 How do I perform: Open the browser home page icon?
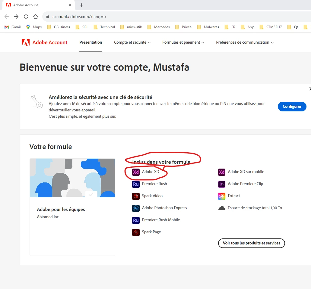pyautogui.click(x=36, y=17)
